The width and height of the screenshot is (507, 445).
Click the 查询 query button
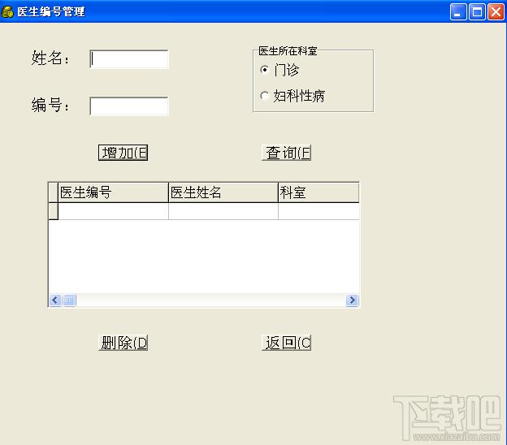287,153
